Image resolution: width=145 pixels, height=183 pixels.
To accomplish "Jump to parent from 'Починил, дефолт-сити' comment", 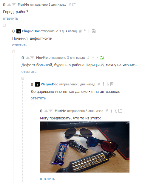I will (x=85, y=31).
